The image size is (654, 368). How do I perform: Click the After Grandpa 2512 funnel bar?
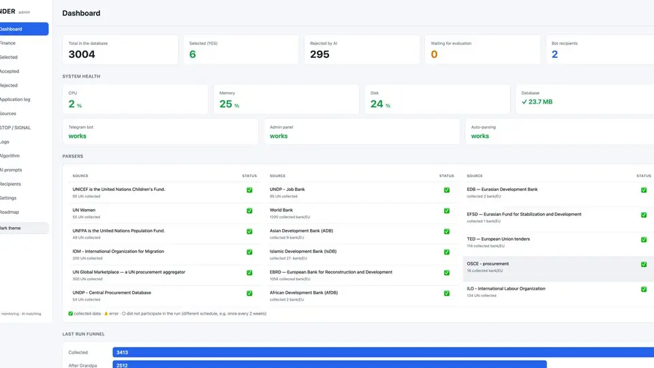coord(330,365)
